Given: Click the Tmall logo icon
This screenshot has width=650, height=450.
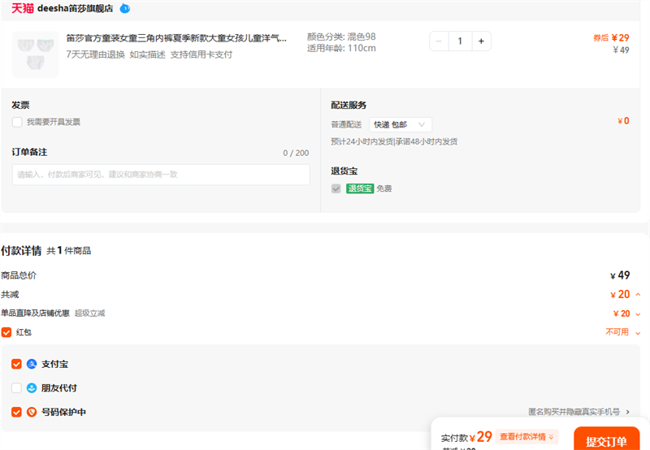Looking at the screenshot, I should click(x=22, y=8).
